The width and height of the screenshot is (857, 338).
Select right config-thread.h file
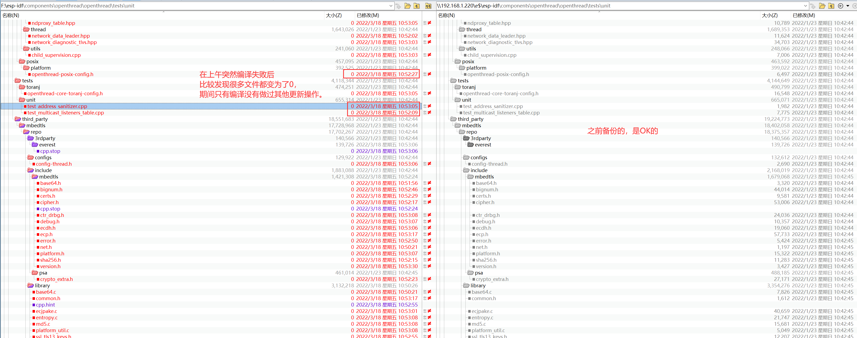pos(489,164)
